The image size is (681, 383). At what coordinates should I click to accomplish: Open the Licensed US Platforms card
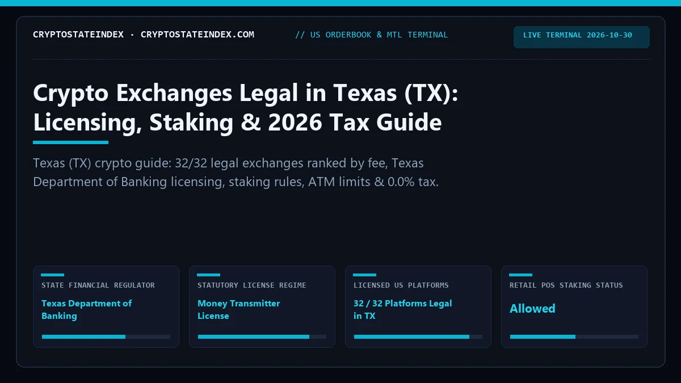[418, 306]
